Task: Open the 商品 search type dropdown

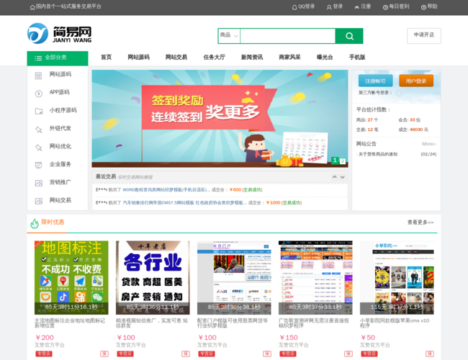Action: point(229,36)
